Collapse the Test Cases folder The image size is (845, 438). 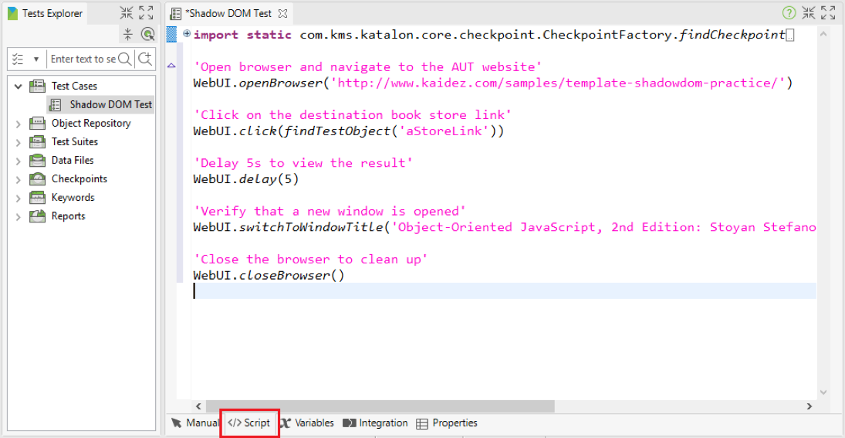pos(19,86)
